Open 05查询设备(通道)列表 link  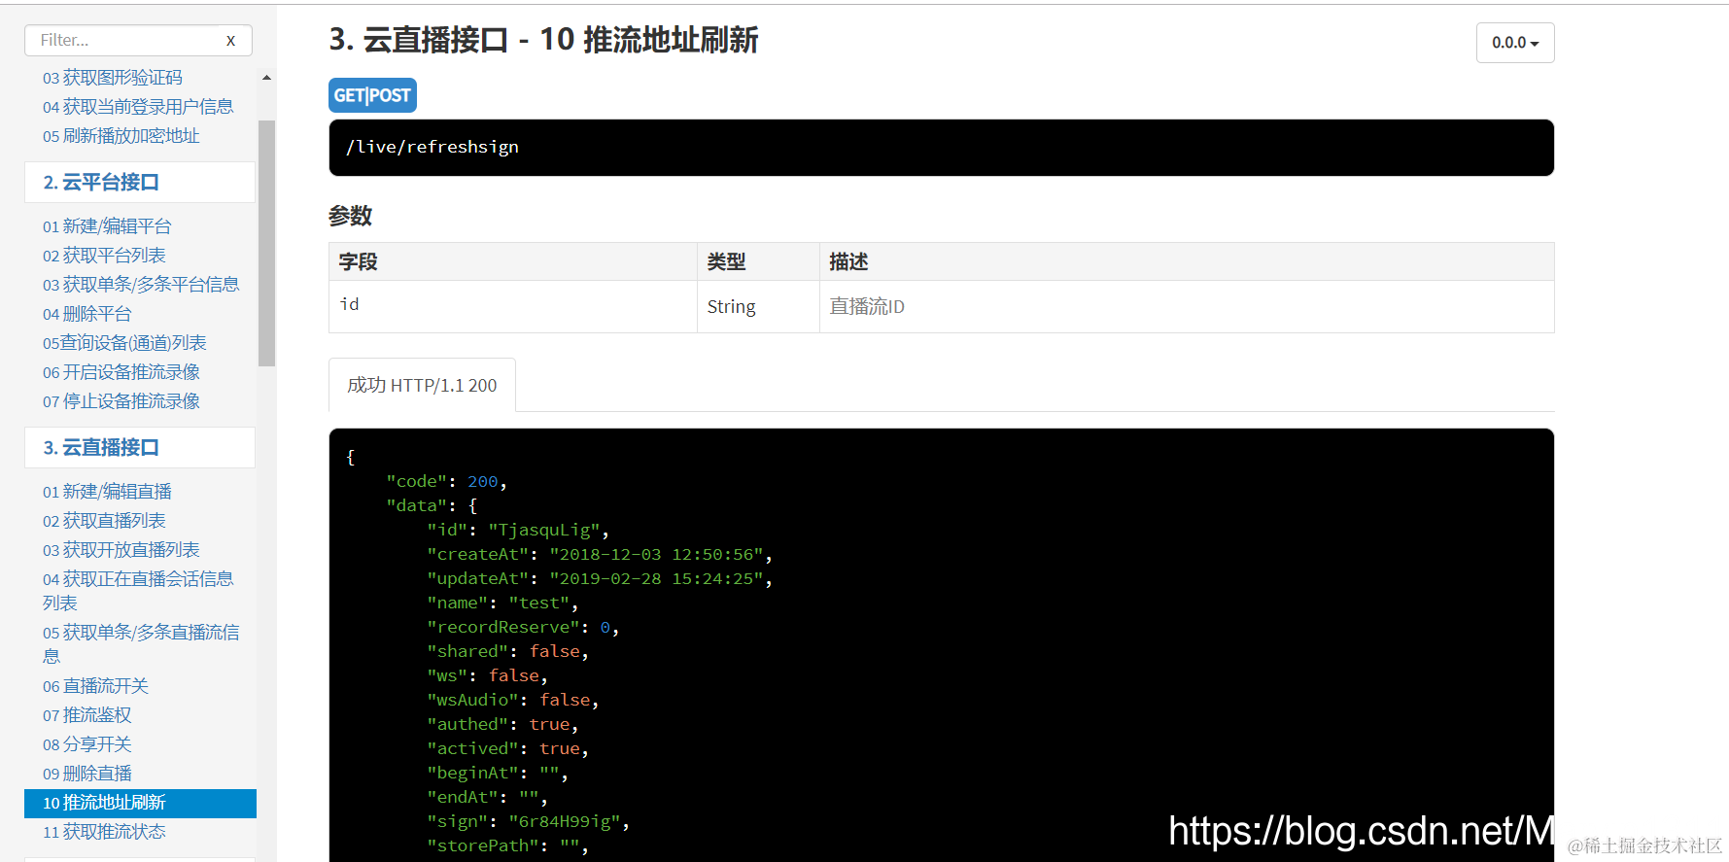[124, 343]
